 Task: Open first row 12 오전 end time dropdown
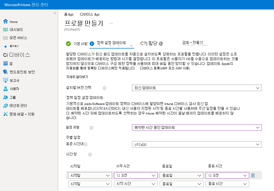point(227,175)
